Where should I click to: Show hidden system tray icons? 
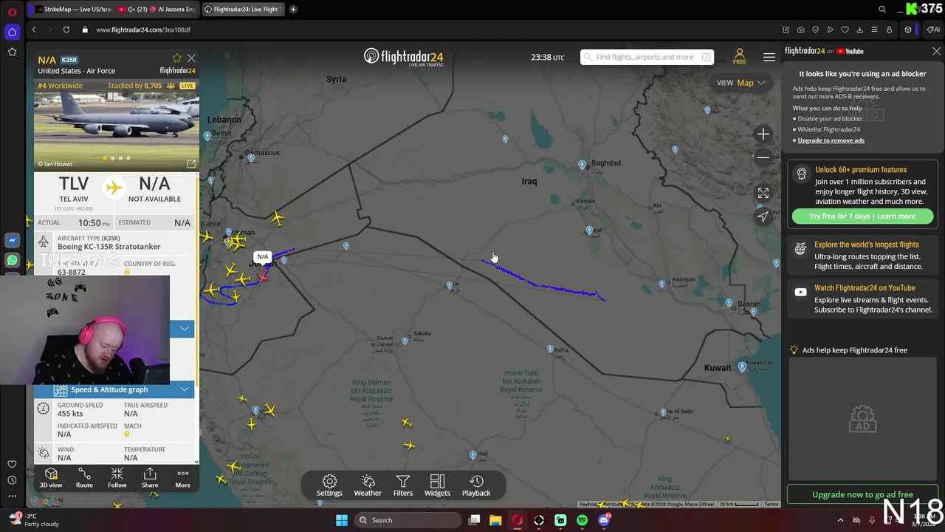click(840, 520)
